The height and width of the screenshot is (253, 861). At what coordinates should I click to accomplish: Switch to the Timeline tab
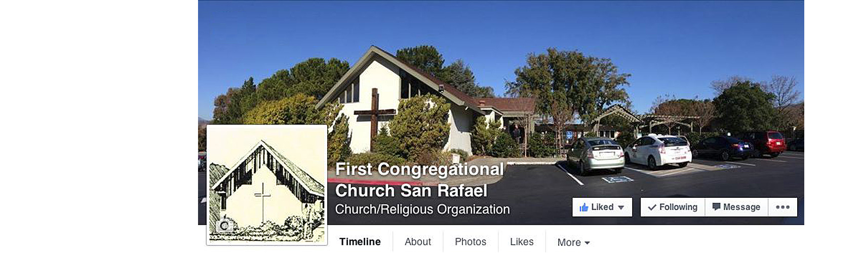click(360, 242)
